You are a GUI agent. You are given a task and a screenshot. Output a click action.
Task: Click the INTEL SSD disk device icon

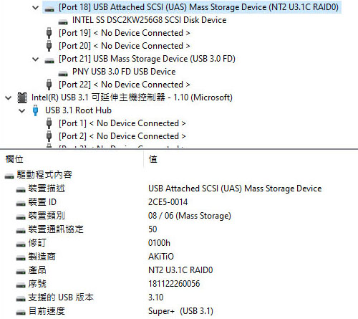pyautogui.click(x=63, y=22)
